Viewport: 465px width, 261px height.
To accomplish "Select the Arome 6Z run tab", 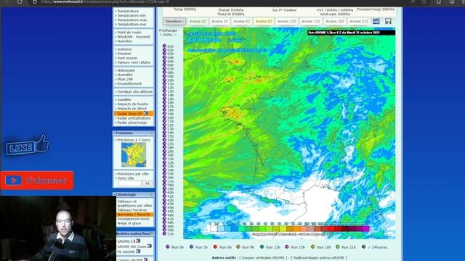I will (x=241, y=21).
